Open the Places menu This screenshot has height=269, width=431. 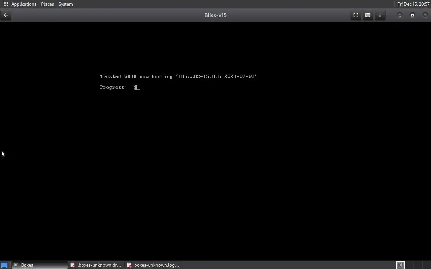click(47, 4)
